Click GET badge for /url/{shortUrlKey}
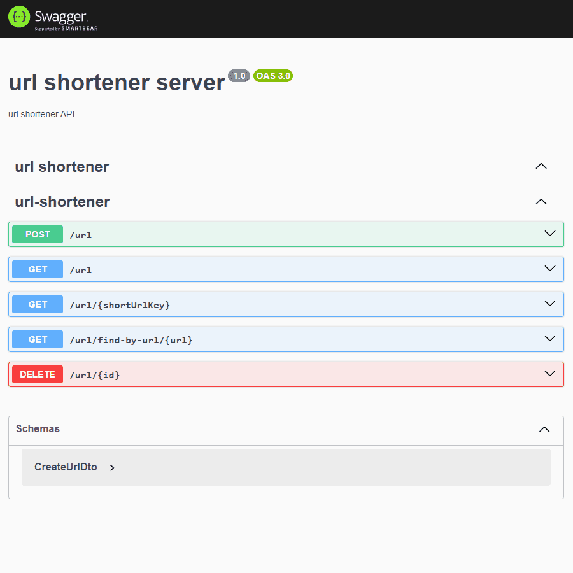This screenshot has height=573, width=573. [x=38, y=304]
